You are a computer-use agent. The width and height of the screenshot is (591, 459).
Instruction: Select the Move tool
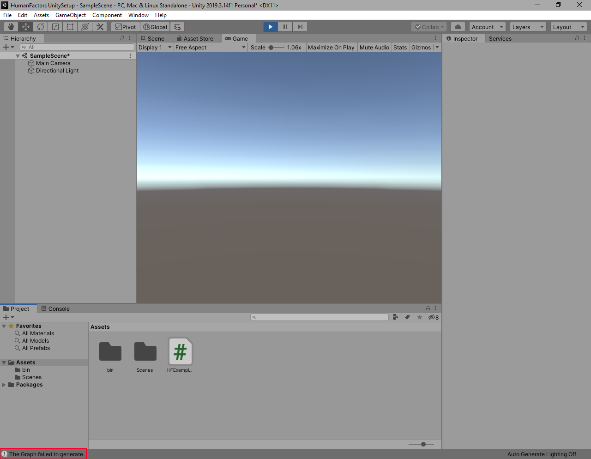click(x=26, y=27)
